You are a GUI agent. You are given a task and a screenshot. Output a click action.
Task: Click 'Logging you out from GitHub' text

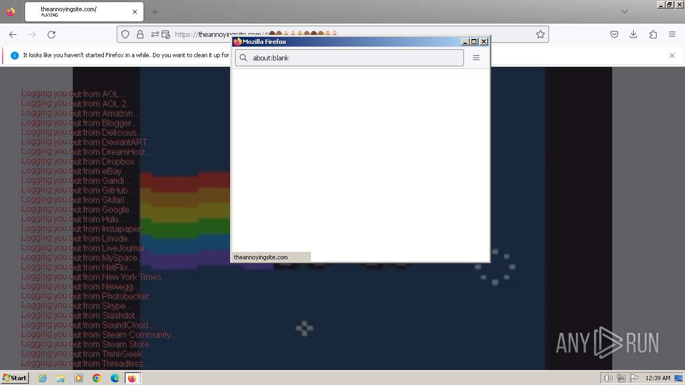(78, 190)
